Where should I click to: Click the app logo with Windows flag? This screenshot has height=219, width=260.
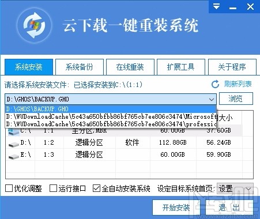point(35,25)
